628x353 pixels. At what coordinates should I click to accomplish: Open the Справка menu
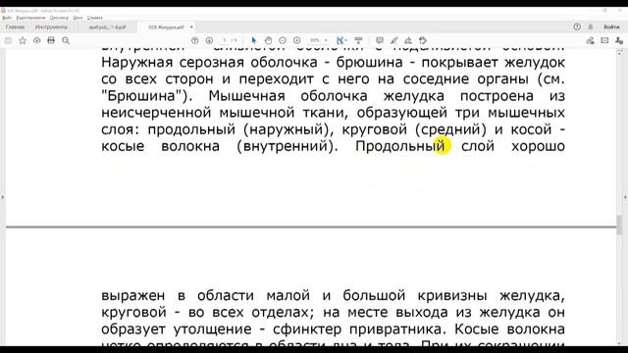[95, 18]
